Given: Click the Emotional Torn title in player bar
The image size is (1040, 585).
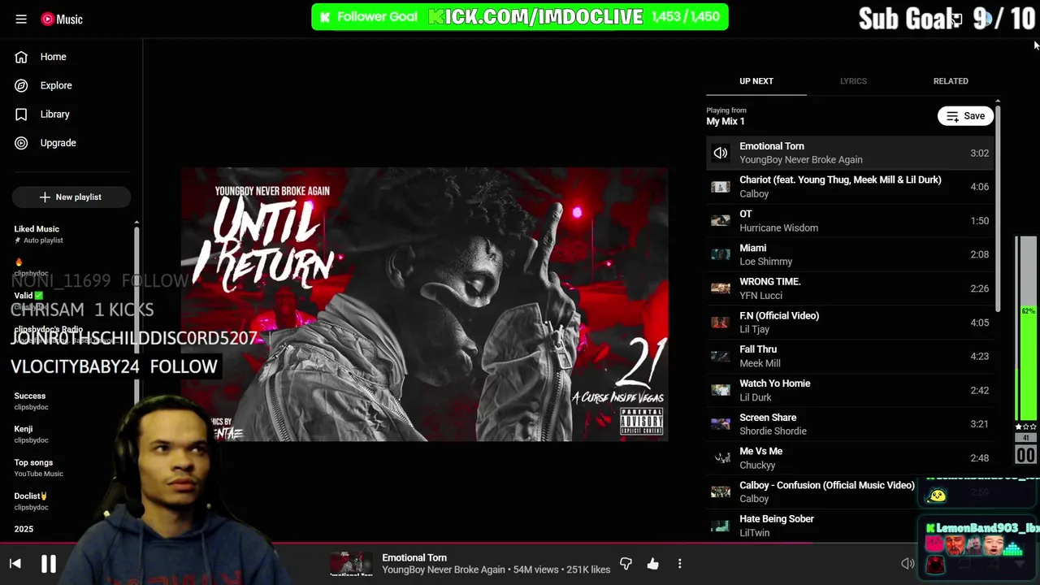Looking at the screenshot, I should tap(414, 557).
